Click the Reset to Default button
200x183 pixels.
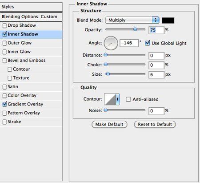click(x=155, y=124)
